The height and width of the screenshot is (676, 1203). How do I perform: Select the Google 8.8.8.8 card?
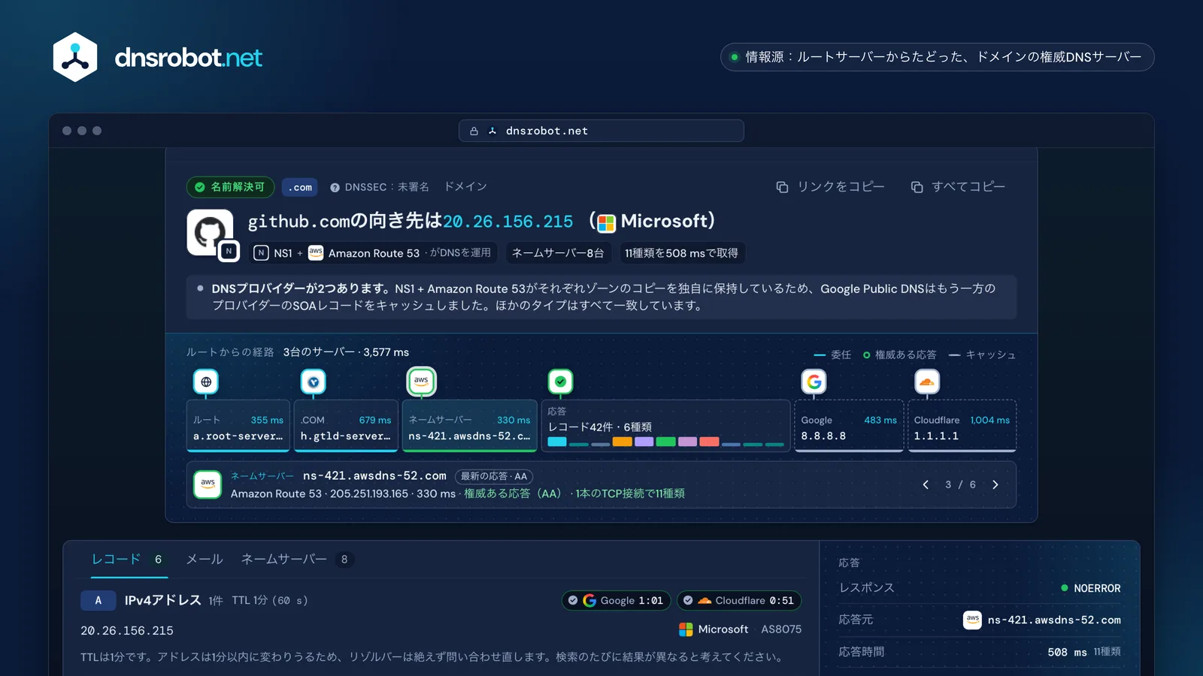849,426
